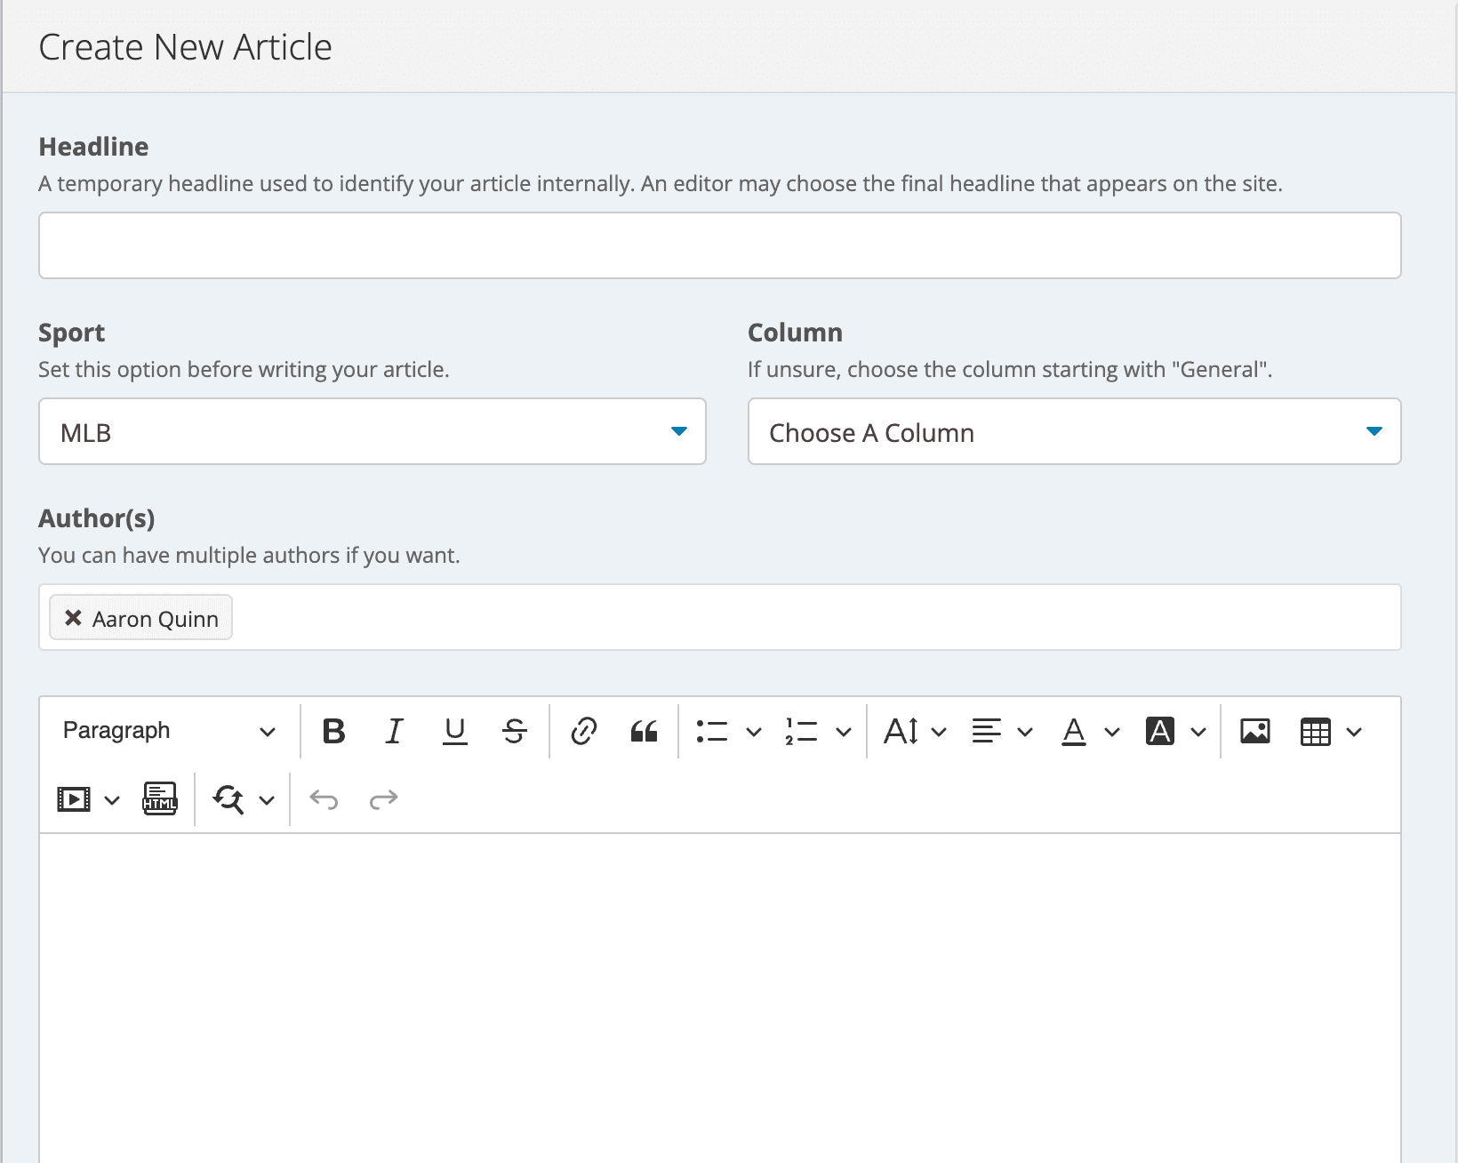Expand the numbered list options chevron

pyautogui.click(x=844, y=731)
